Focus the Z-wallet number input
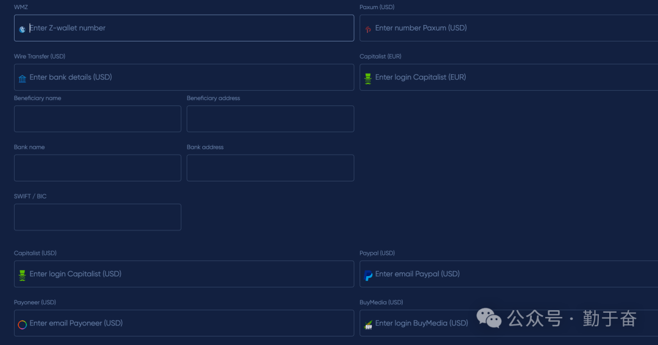The height and width of the screenshot is (345, 658). tap(184, 28)
